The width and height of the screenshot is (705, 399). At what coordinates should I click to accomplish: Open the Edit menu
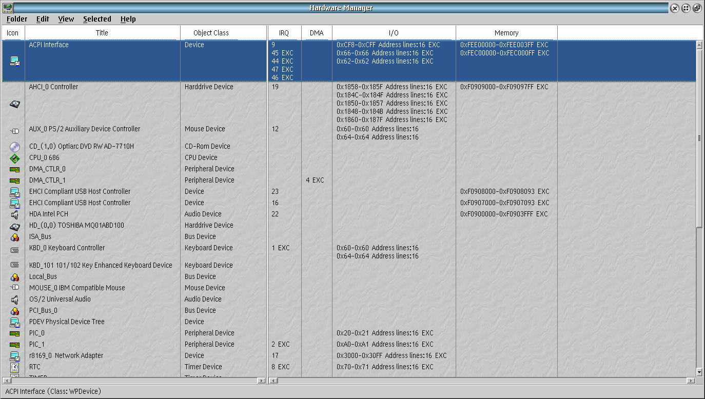point(43,19)
